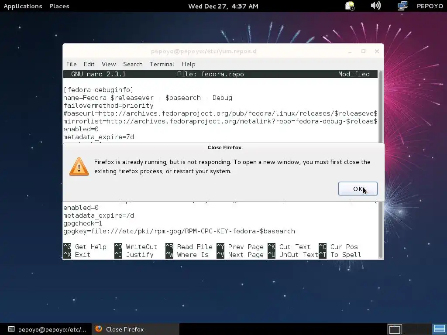Click the #baseurl line in nano
The width and height of the screenshot is (447, 335).
point(220,113)
